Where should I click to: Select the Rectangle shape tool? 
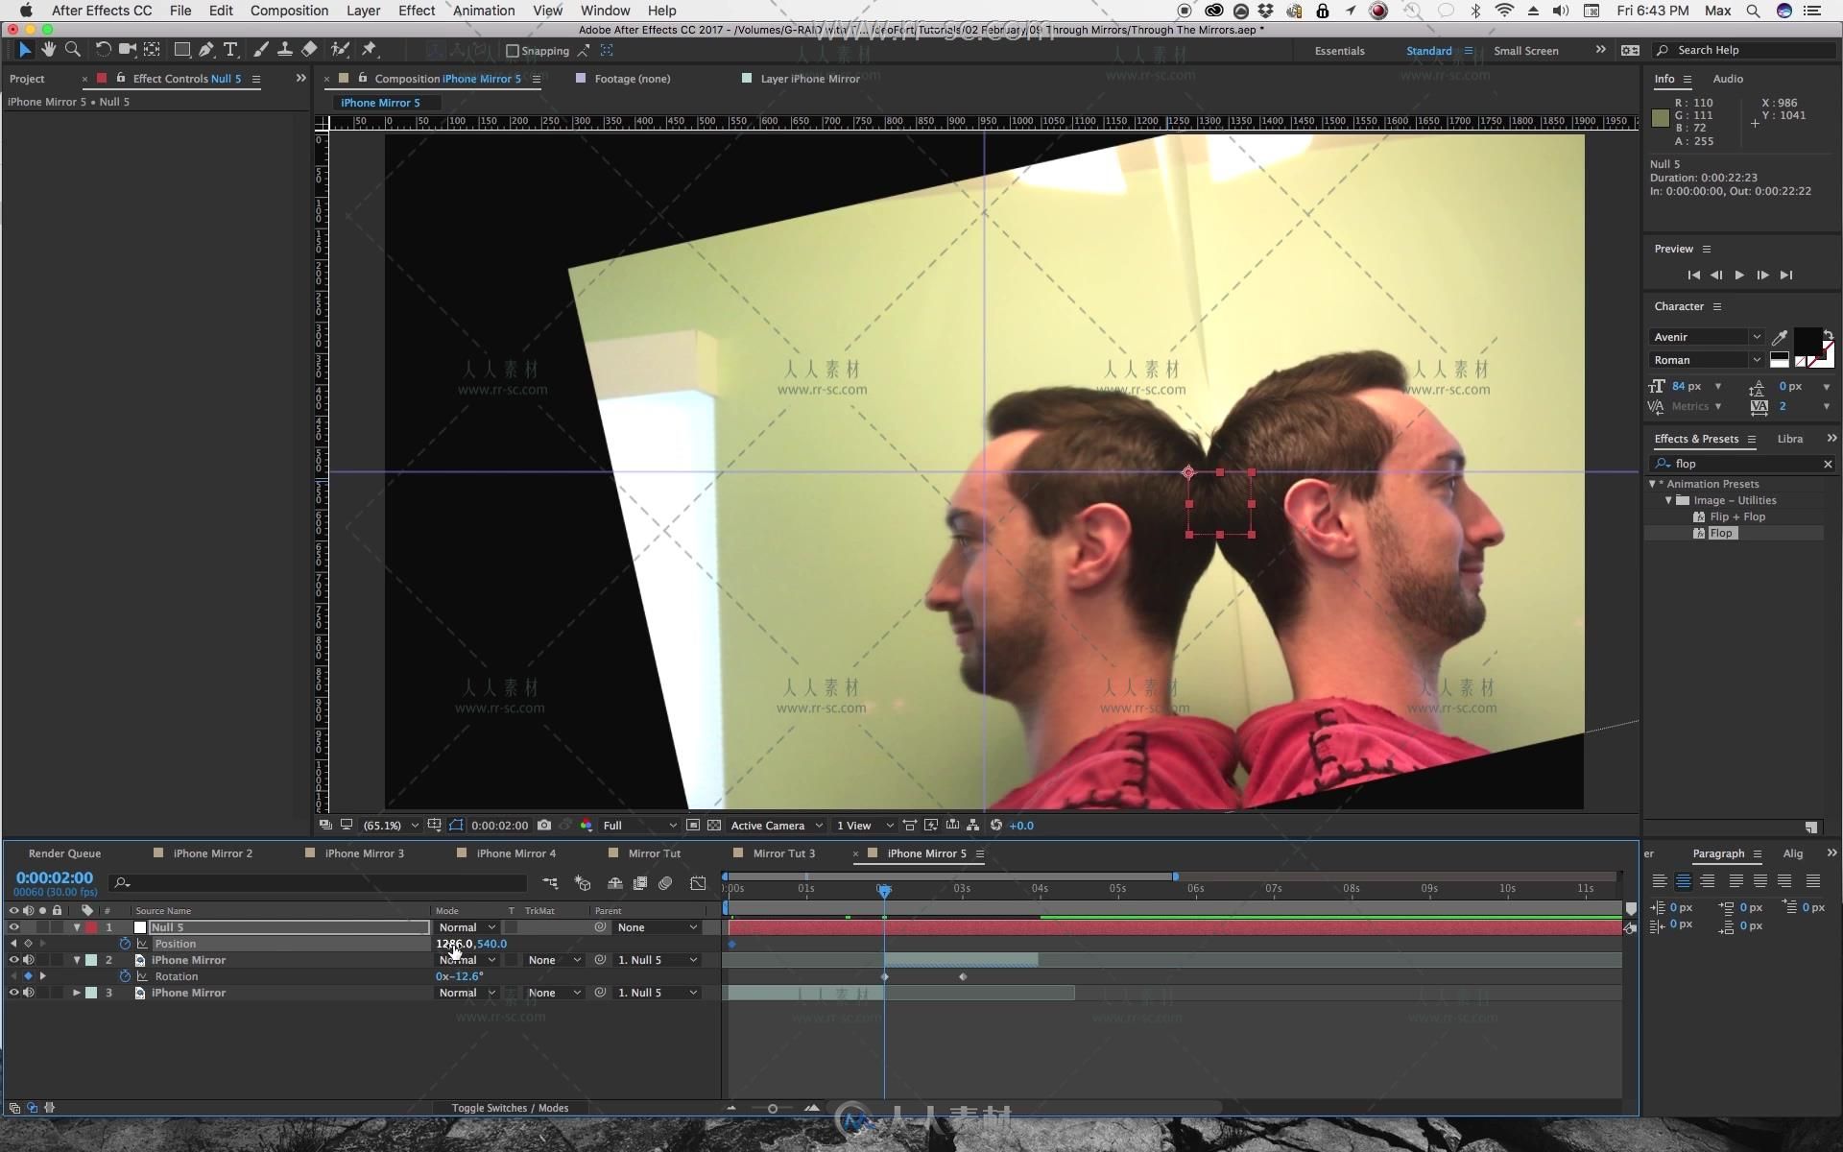tap(181, 50)
